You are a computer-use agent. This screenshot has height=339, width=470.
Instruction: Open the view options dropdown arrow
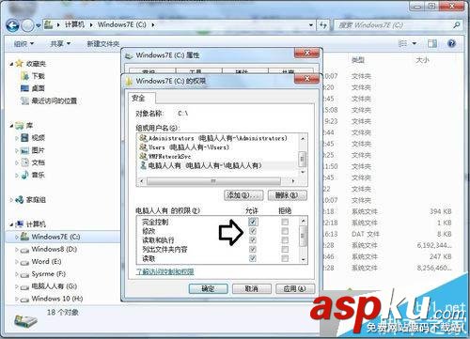coord(415,43)
